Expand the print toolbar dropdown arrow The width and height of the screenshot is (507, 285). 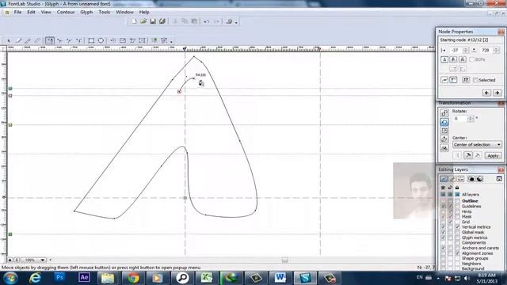point(236,22)
